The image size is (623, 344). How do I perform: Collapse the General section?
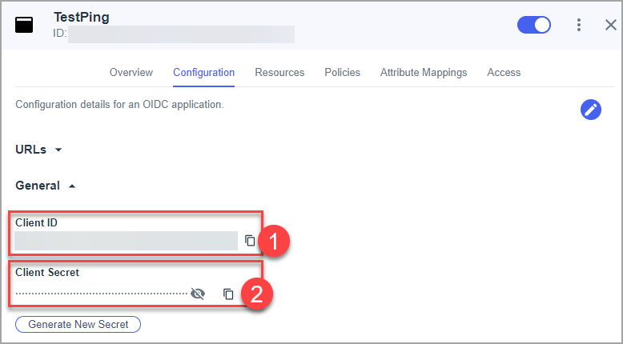pos(46,186)
